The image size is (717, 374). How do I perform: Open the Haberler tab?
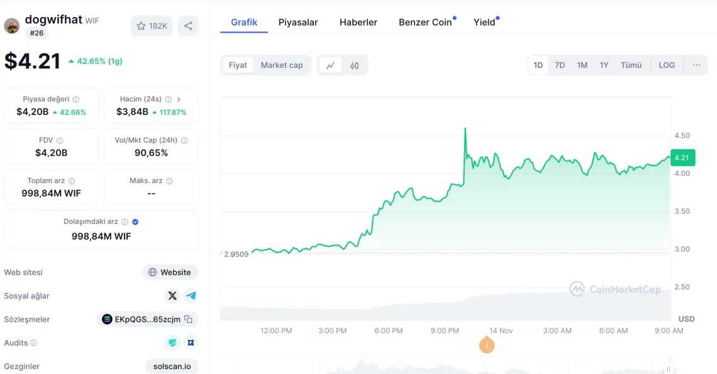(x=358, y=23)
